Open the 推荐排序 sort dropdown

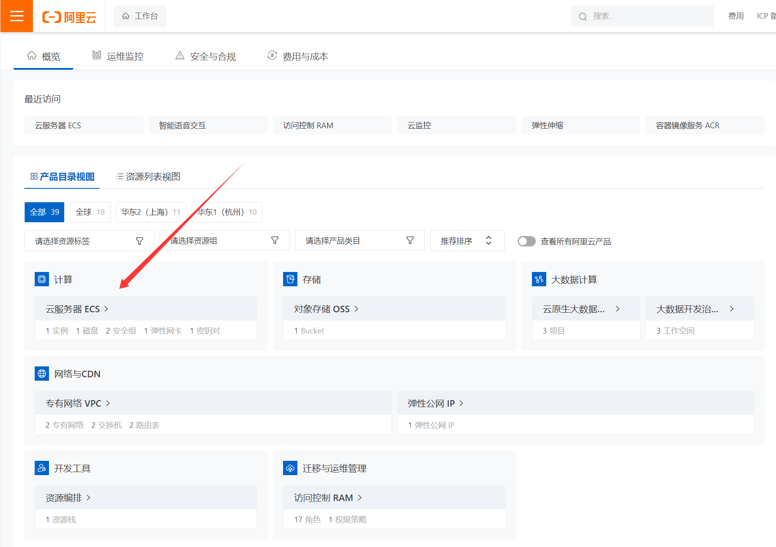[467, 241]
